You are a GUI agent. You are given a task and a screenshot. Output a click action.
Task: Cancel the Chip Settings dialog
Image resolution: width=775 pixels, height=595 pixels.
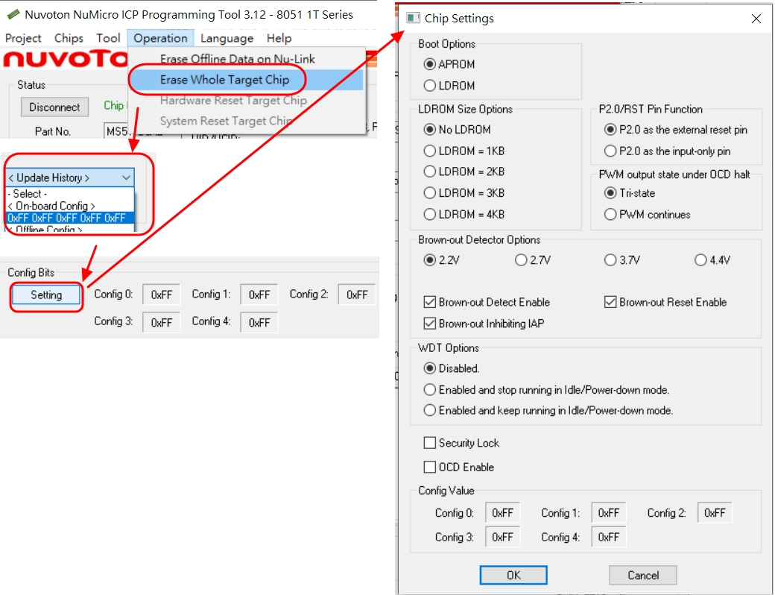coord(643,575)
